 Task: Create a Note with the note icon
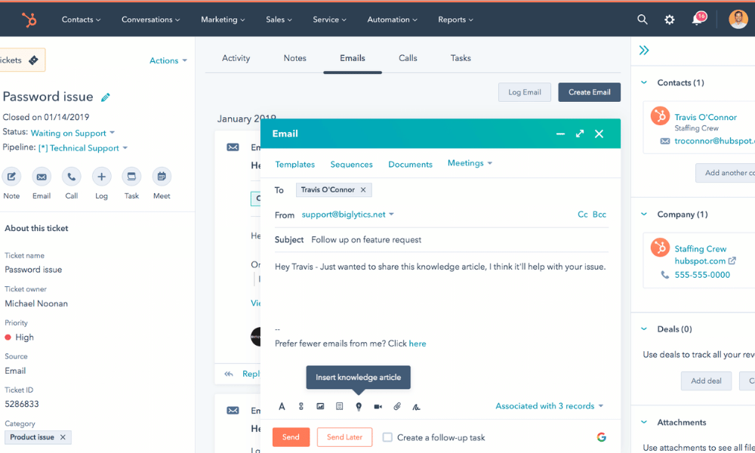[11, 177]
